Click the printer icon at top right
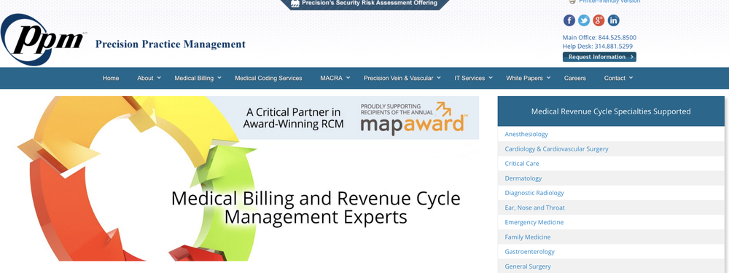This screenshot has height=273, width=729. coord(572,1)
